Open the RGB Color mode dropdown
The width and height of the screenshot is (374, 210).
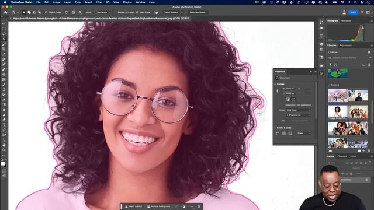(x=299, y=110)
